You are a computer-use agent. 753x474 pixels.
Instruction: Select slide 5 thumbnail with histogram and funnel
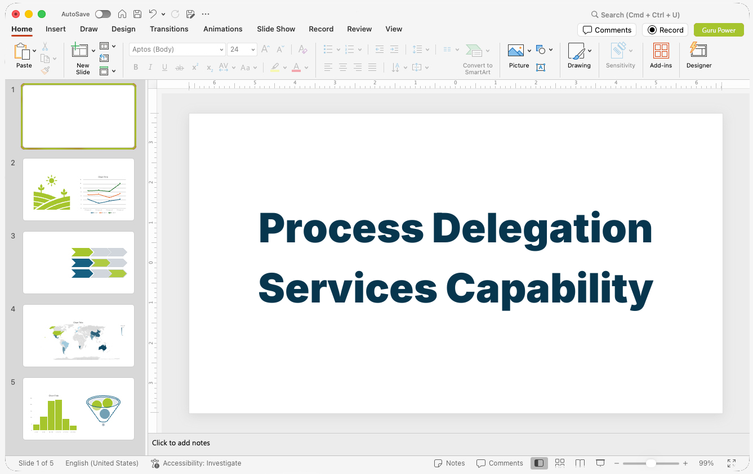(78, 409)
